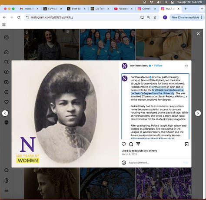Screen dimensions: 206x200
Task: Open the More hamburger menu
Action: click(7, 190)
